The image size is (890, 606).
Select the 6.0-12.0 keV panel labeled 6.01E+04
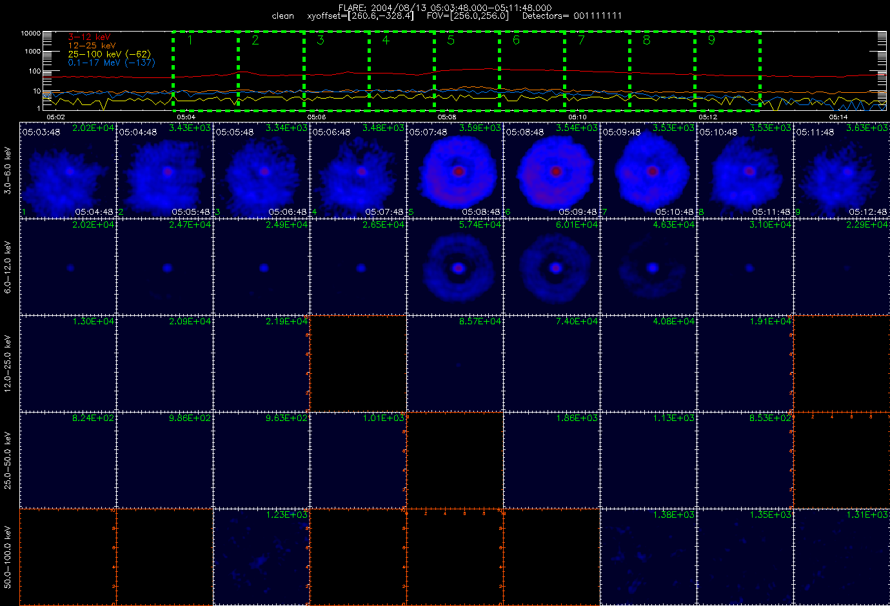coord(551,266)
